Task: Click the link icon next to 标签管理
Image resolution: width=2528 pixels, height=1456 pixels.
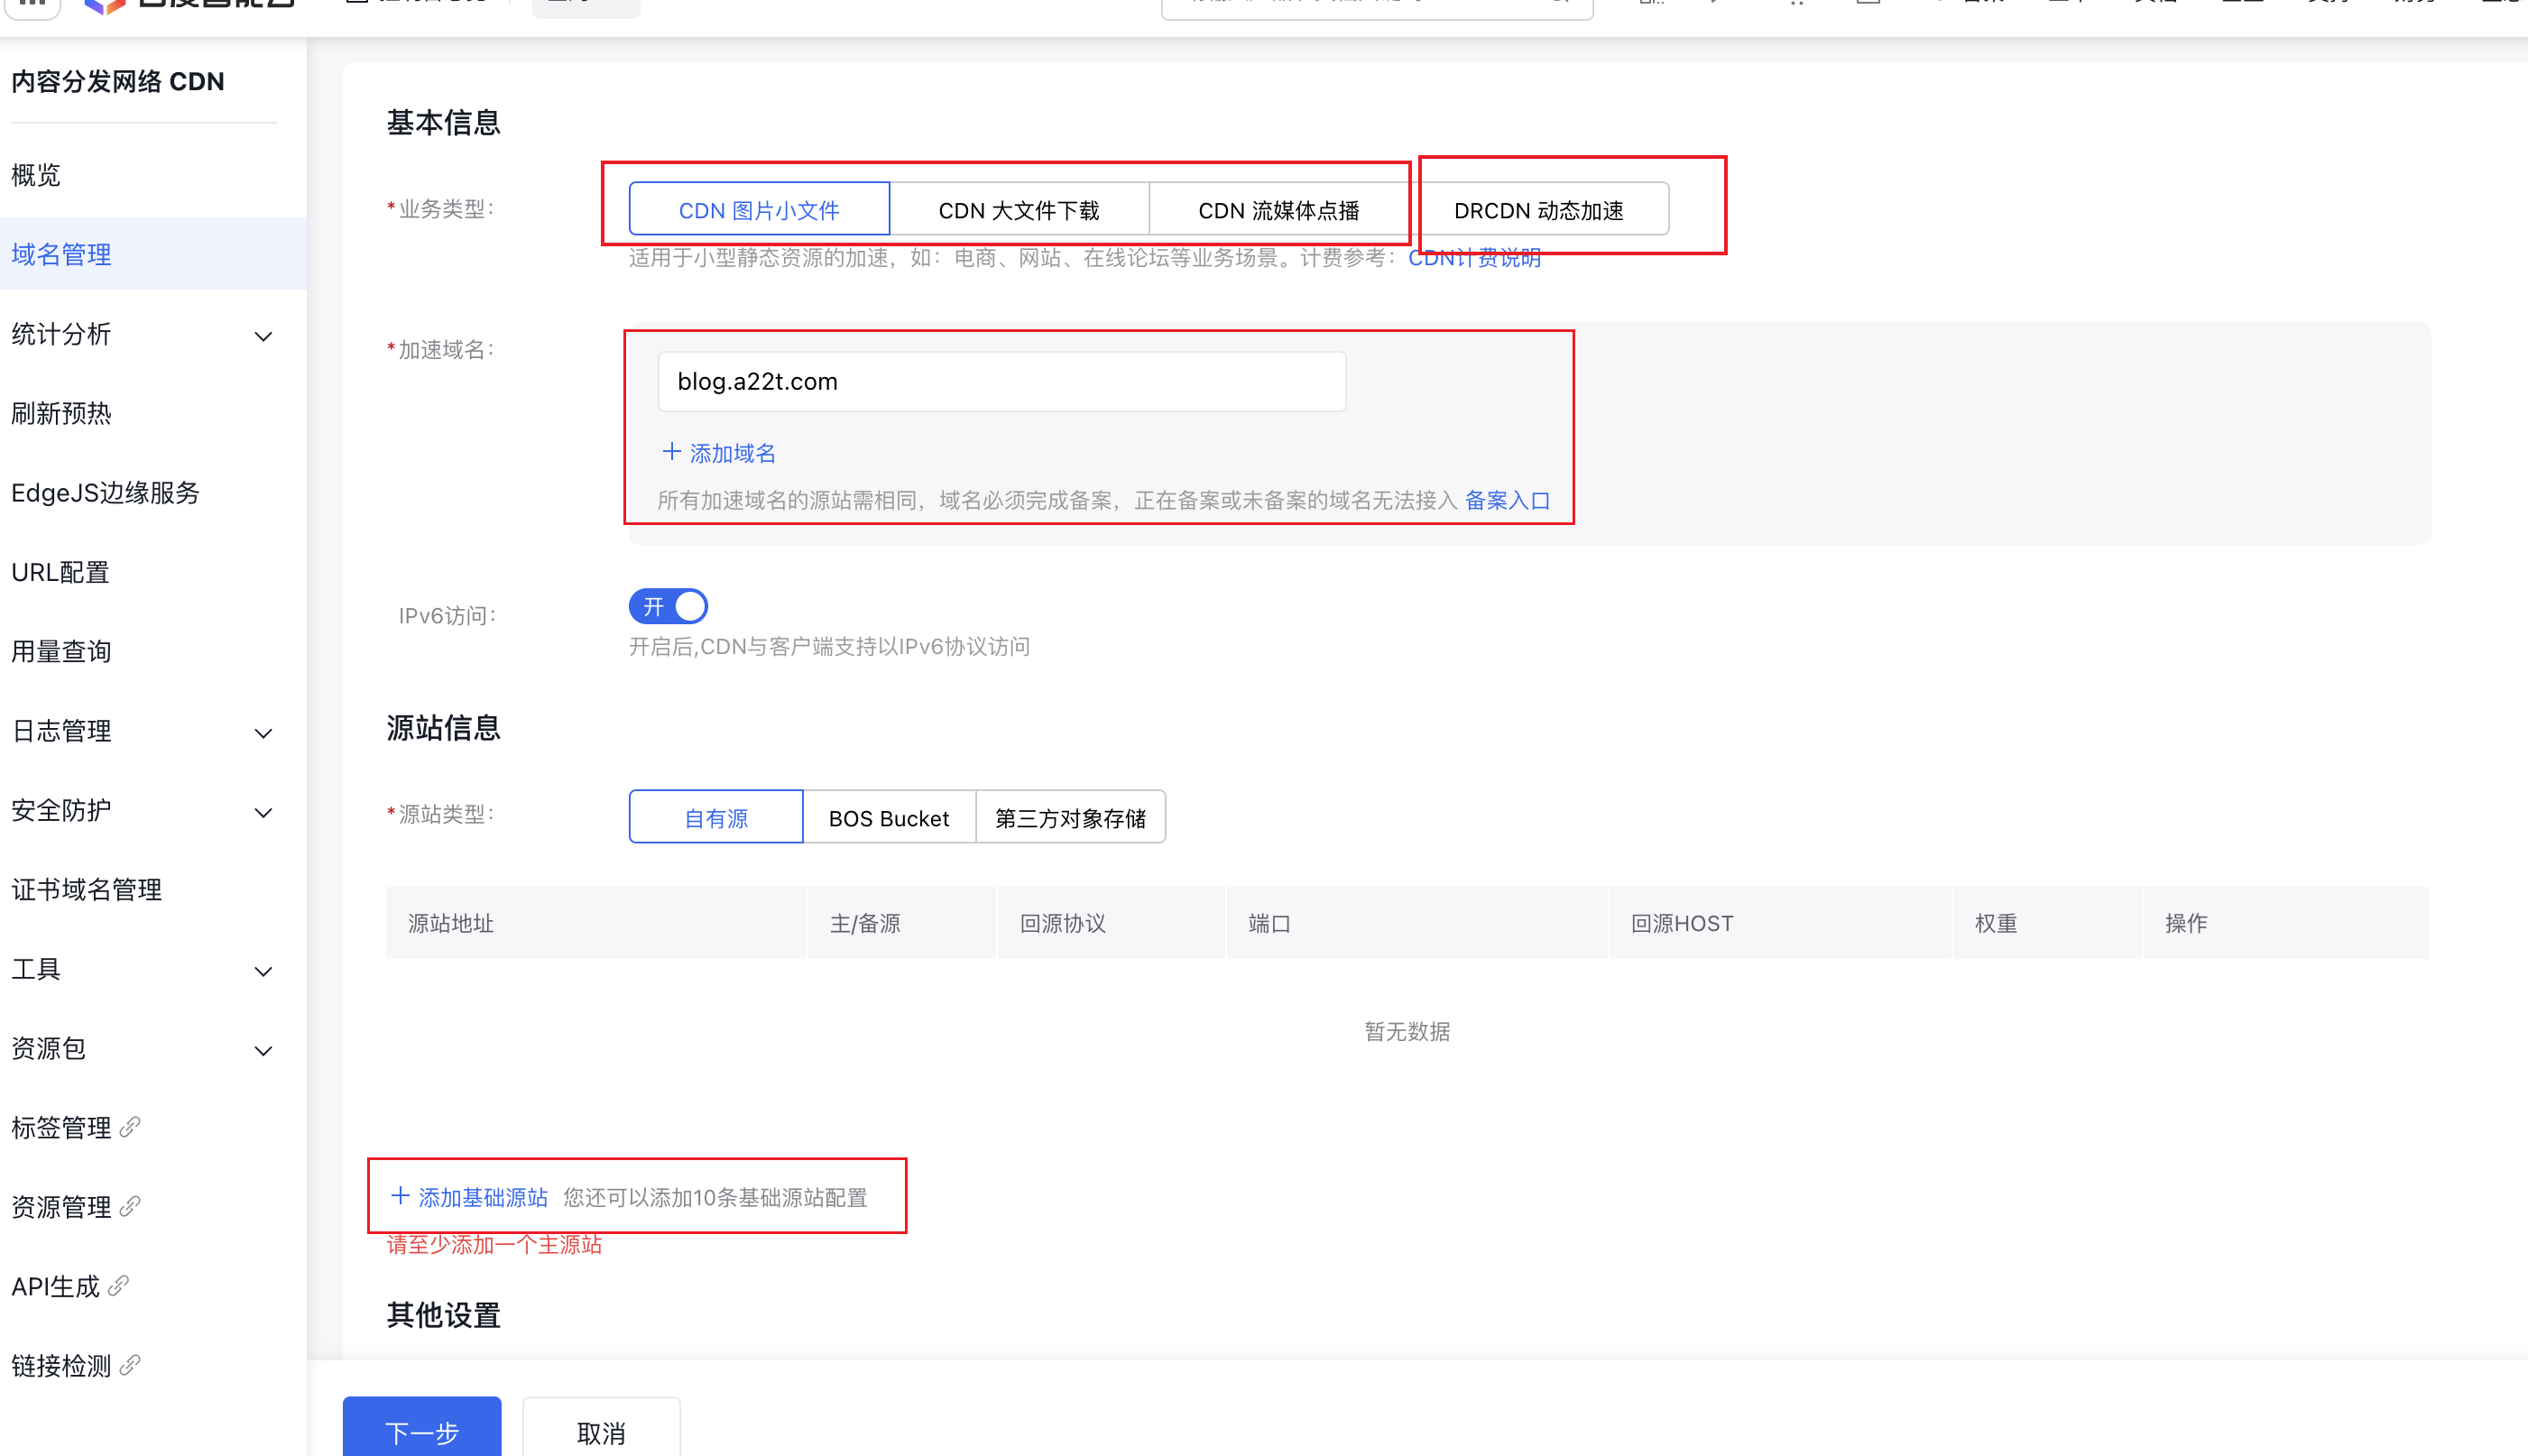Action: click(130, 1127)
